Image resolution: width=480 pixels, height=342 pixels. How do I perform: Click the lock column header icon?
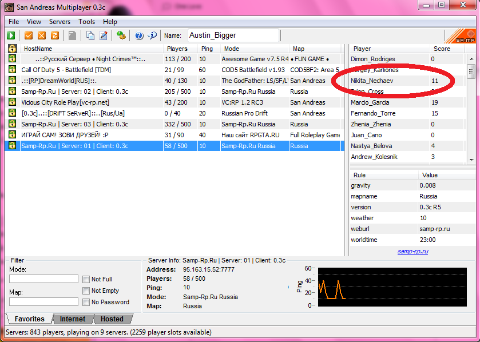pyautogui.click(x=12, y=49)
